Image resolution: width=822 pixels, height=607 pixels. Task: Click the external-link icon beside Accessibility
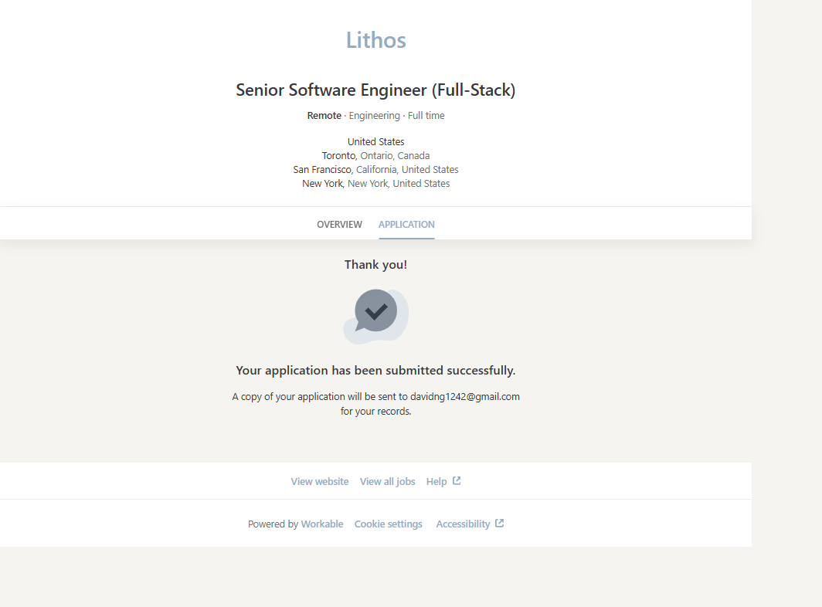500,524
